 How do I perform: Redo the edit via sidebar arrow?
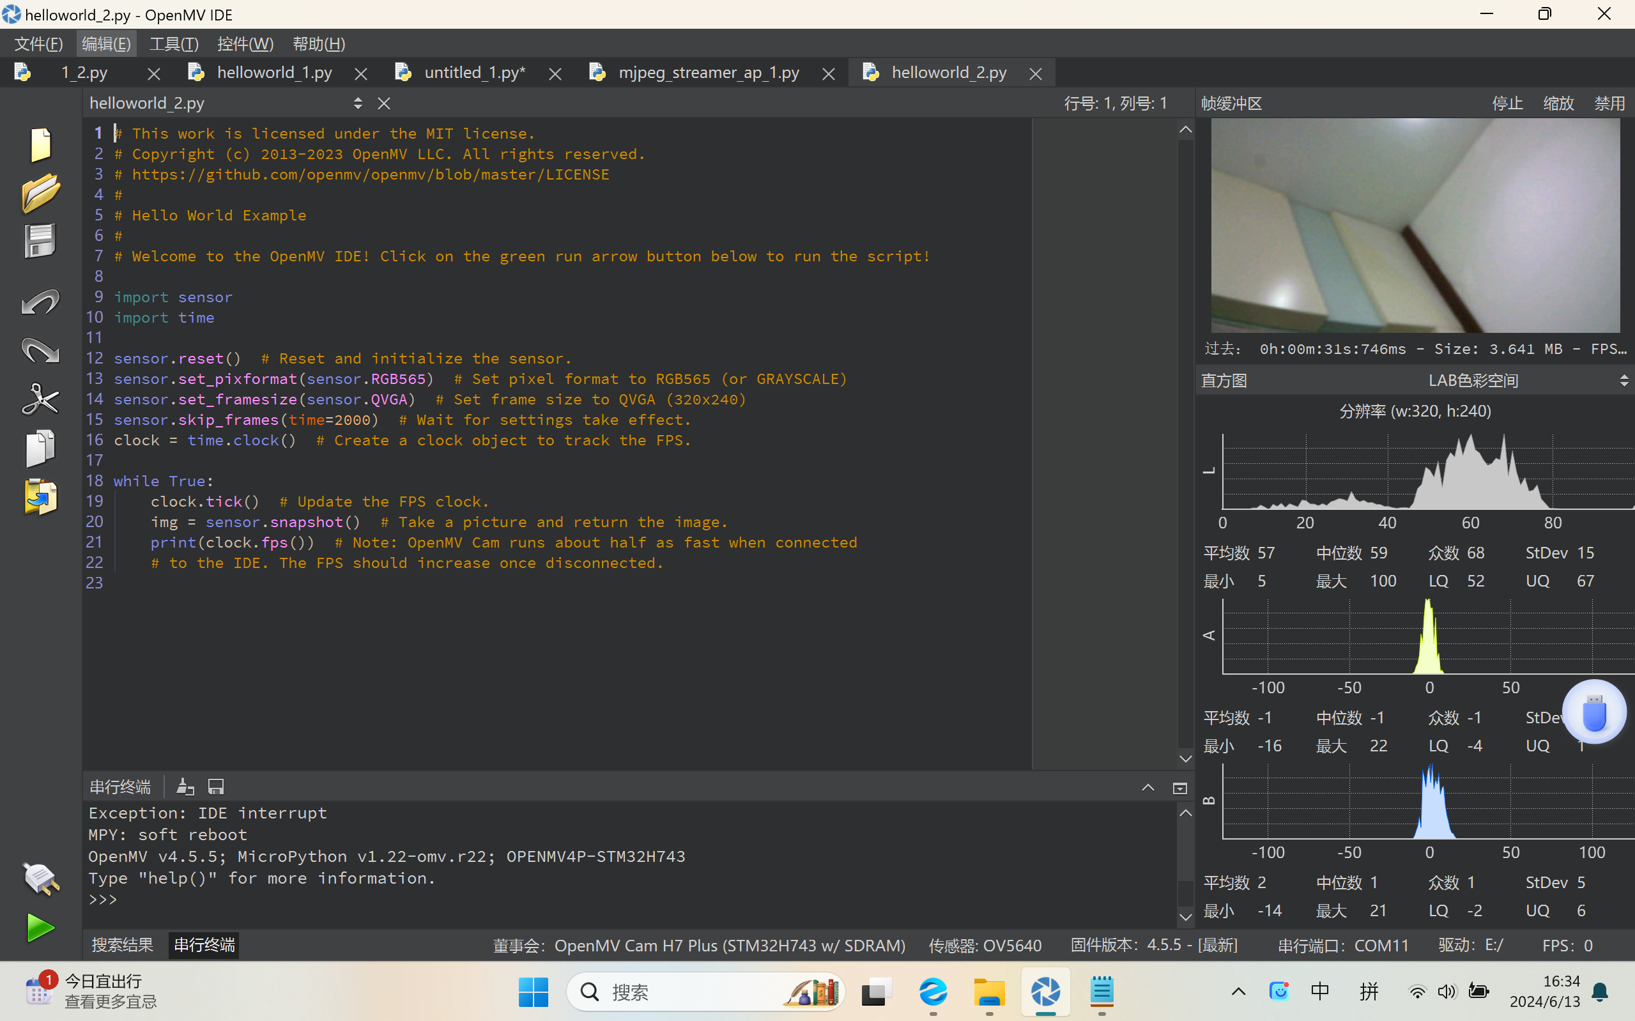click(x=40, y=351)
